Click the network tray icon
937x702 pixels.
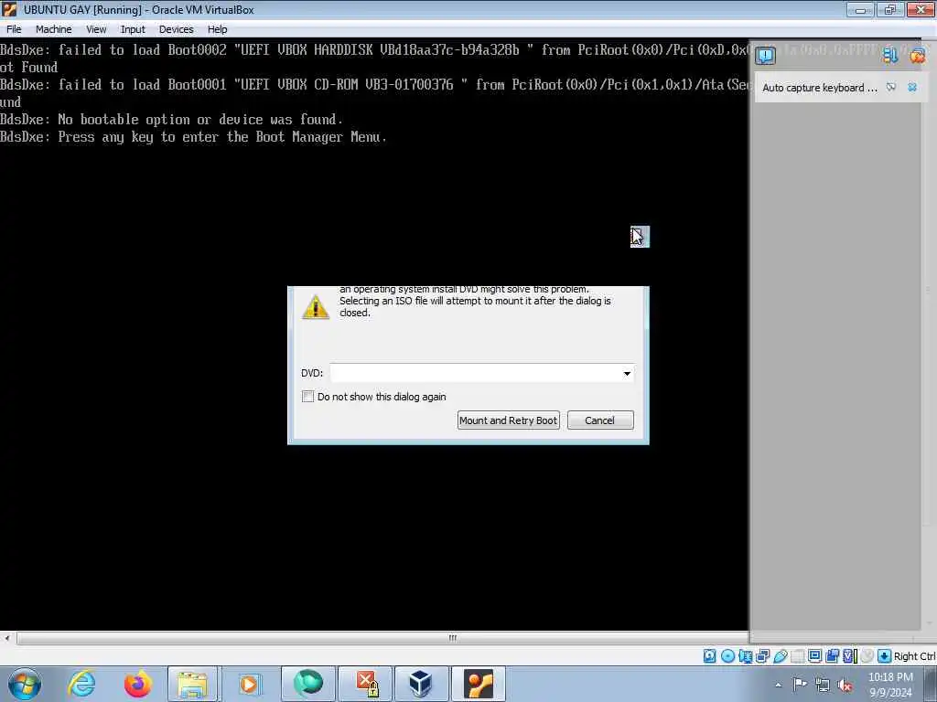[x=823, y=686]
